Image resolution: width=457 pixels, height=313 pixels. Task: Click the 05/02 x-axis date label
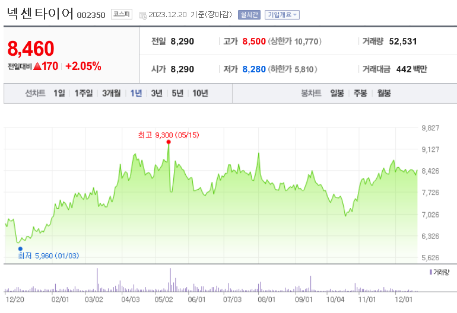click(164, 299)
